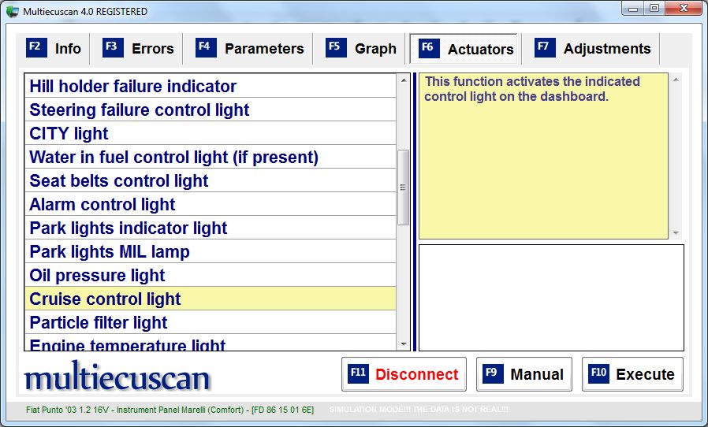
Task: Select Oil pressure light
Action: 211,275
